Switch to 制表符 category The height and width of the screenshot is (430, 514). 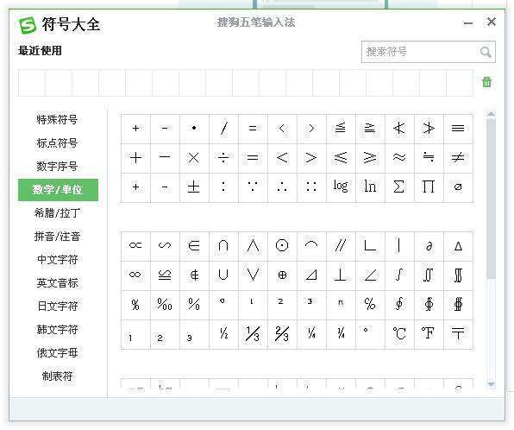tap(57, 376)
